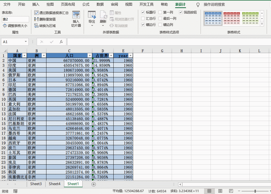Uncheck the Filter Button (筛选按钮) checkbox
The width and height of the screenshot is (271, 194).
click(181, 12)
